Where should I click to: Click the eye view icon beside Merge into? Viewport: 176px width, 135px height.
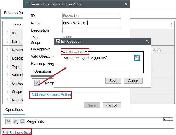coord(8,121)
